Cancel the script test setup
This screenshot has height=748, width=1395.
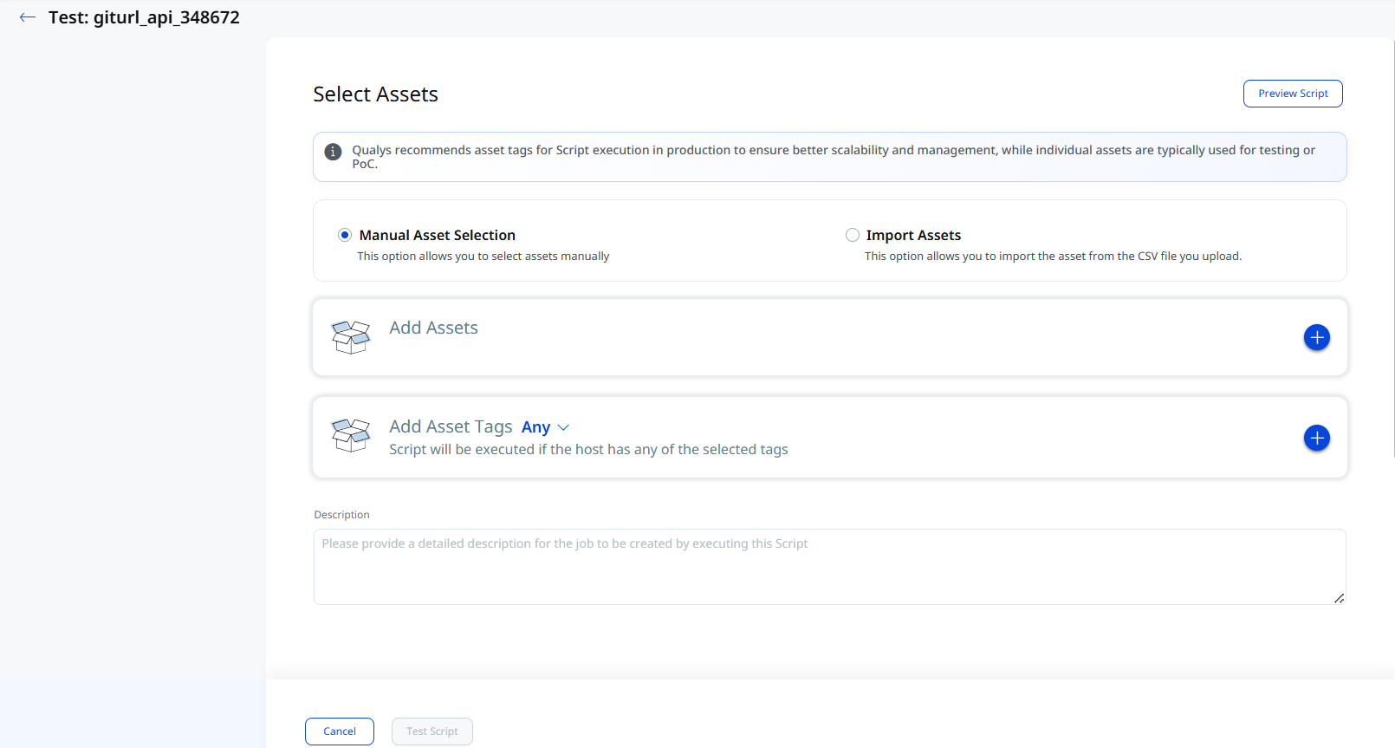[340, 732]
